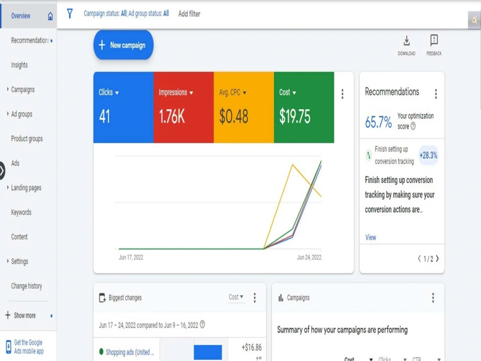Click the Biggest changes card icon
Image resolution: width=481 pixels, height=361 pixels.
pos(102,298)
